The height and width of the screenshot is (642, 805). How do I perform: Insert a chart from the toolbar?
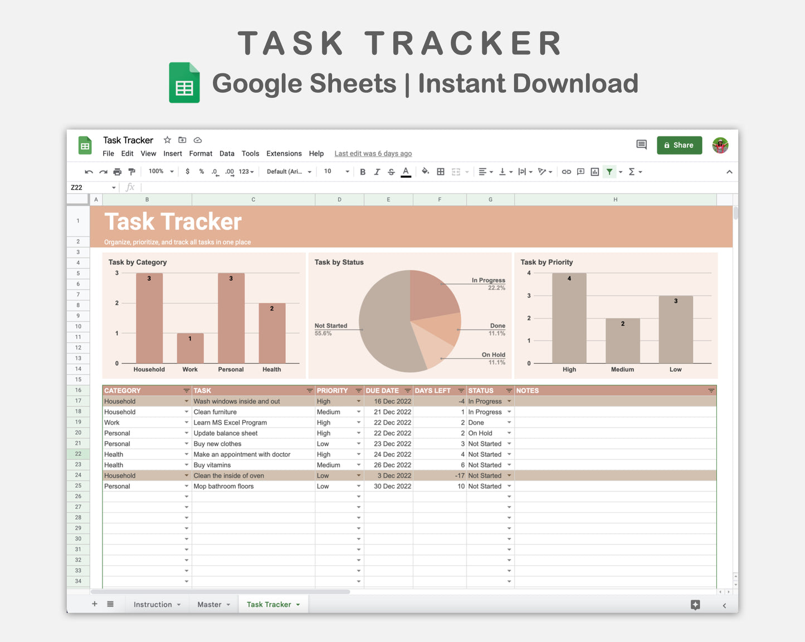(x=595, y=172)
